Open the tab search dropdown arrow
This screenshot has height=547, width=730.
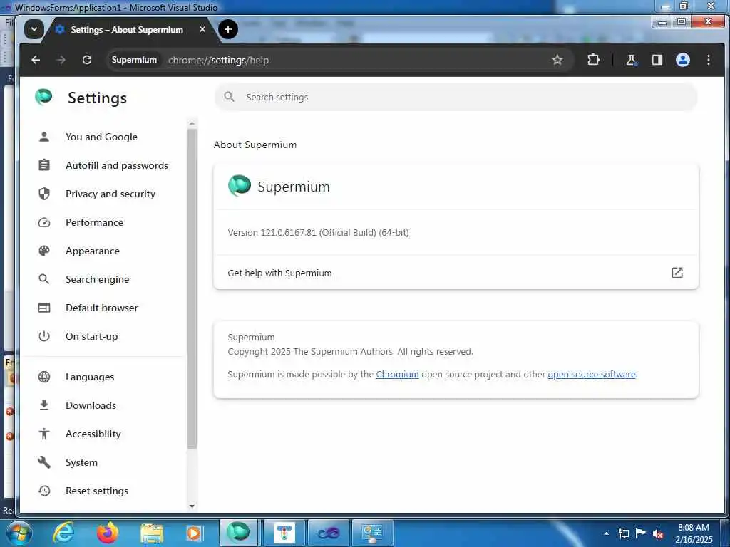34,29
